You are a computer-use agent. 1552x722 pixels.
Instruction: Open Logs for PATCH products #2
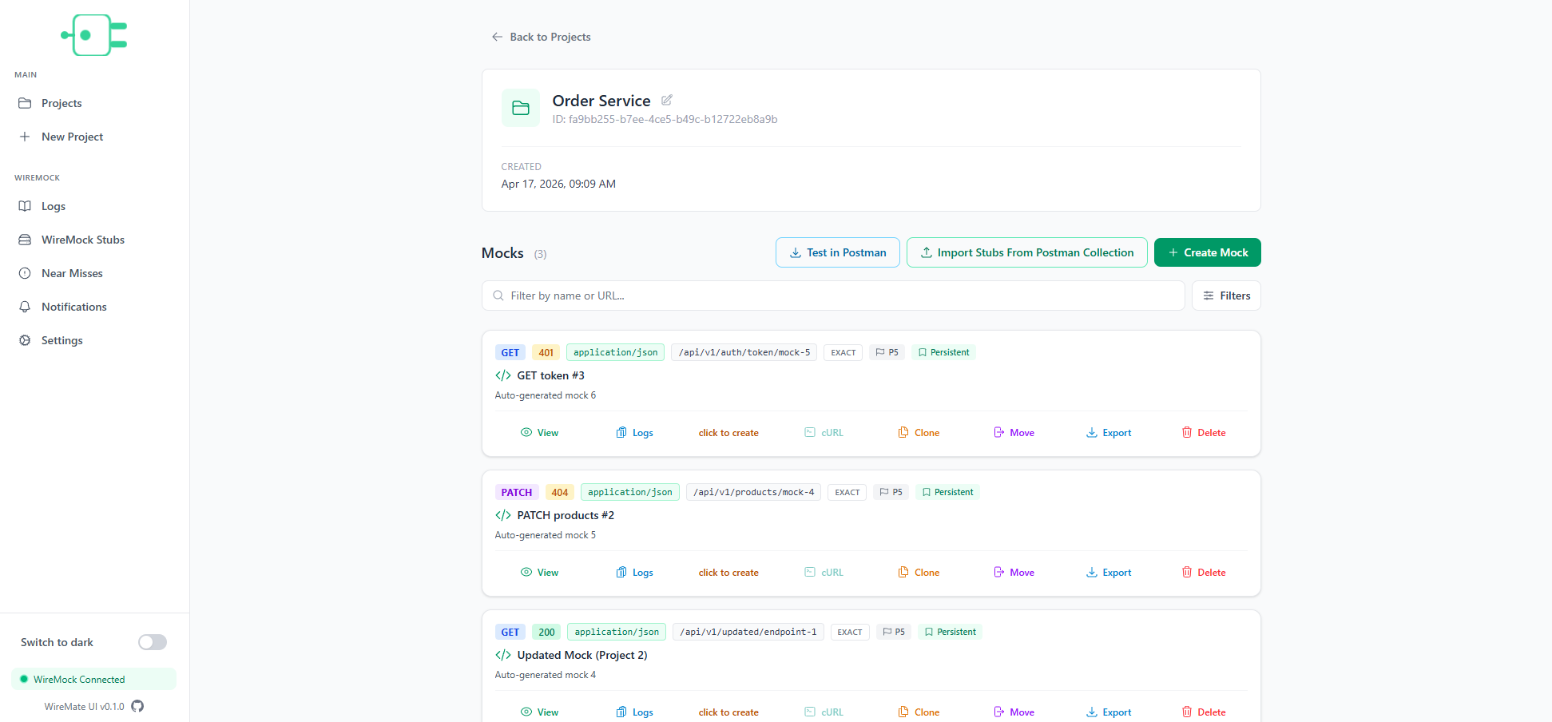(634, 573)
